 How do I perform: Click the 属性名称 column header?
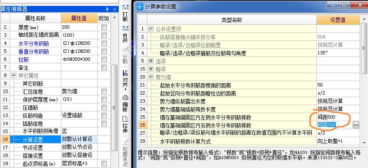pyautogui.click(x=35, y=18)
